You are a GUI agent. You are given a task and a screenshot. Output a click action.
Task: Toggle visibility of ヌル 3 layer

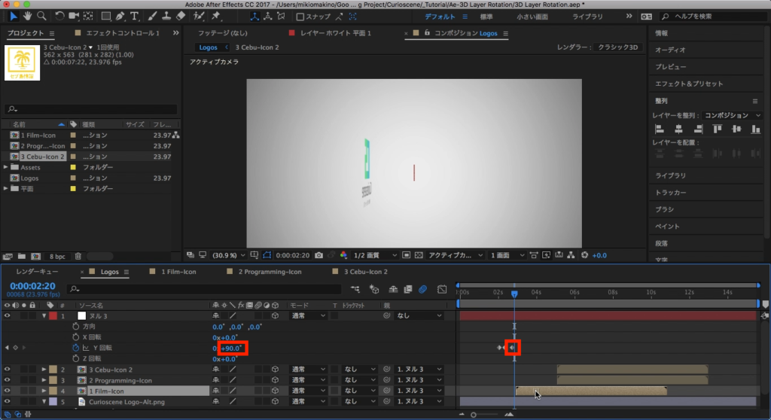[x=8, y=316]
